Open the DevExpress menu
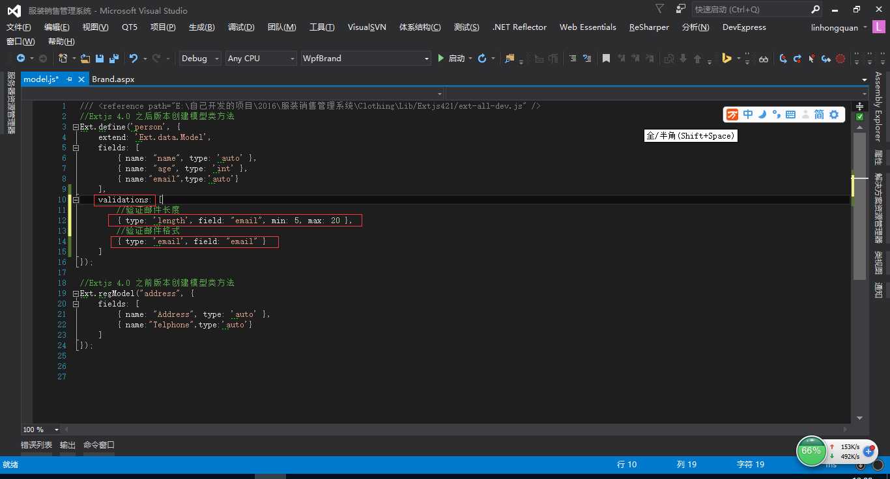Image resolution: width=890 pixels, height=479 pixels. point(744,27)
